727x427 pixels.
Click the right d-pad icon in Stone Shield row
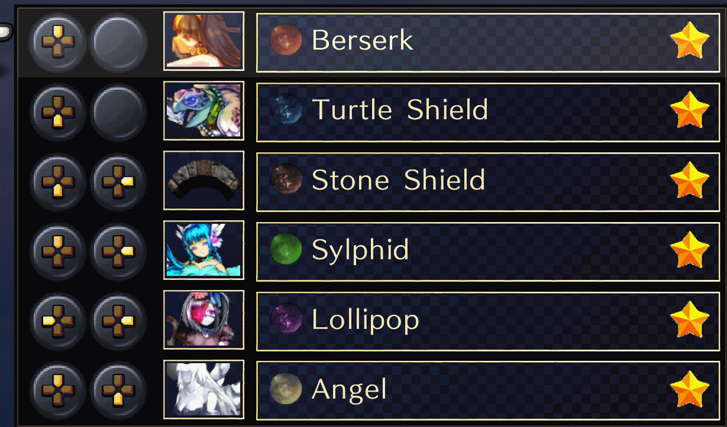tap(118, 181)
